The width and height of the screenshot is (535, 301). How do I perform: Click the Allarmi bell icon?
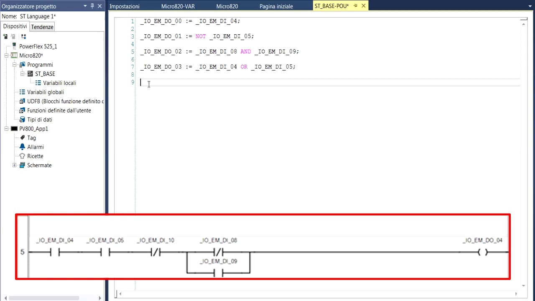click(23, 147)
